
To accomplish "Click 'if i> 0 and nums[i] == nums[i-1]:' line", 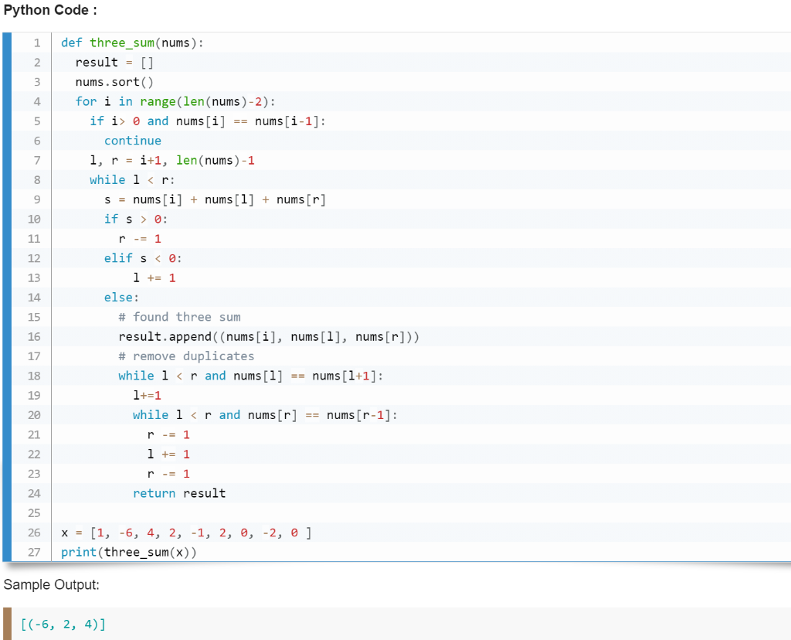I will [208, 121].
